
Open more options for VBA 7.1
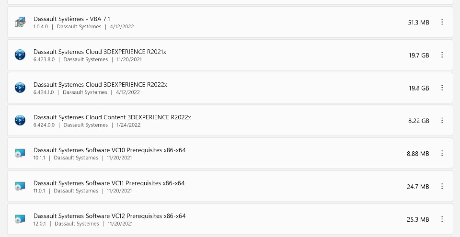[442, 23]
